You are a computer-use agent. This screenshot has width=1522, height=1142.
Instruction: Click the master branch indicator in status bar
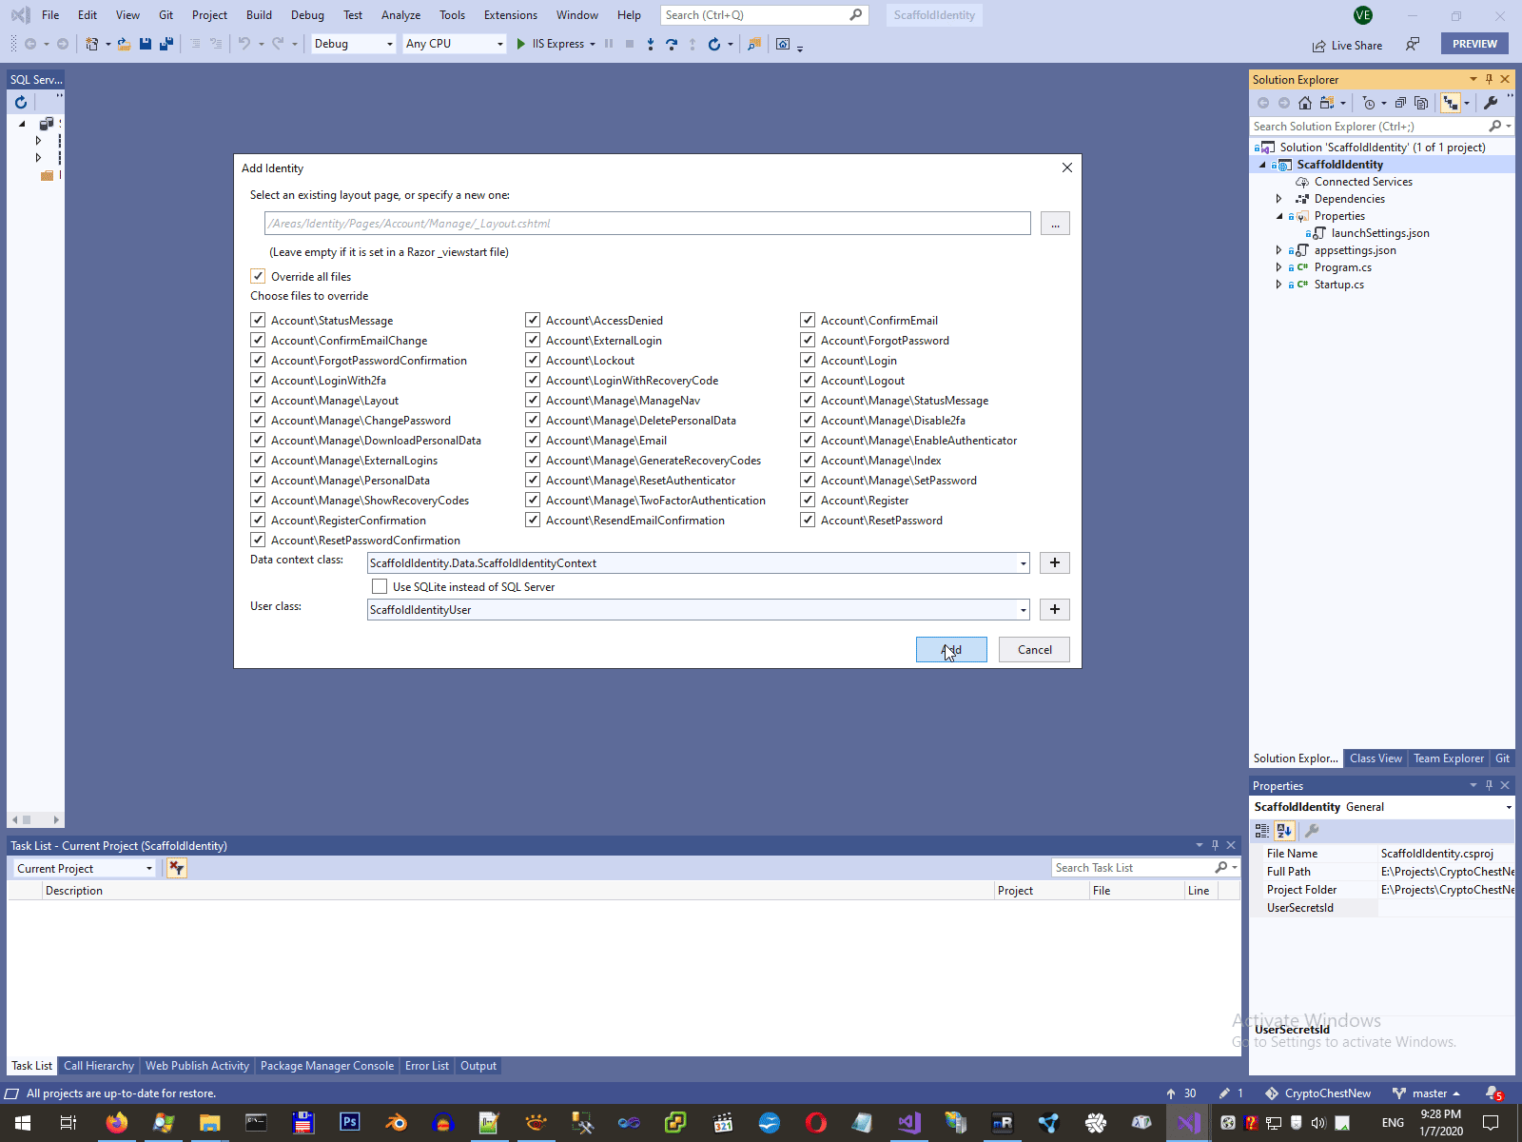[x=1426, y=1093]
